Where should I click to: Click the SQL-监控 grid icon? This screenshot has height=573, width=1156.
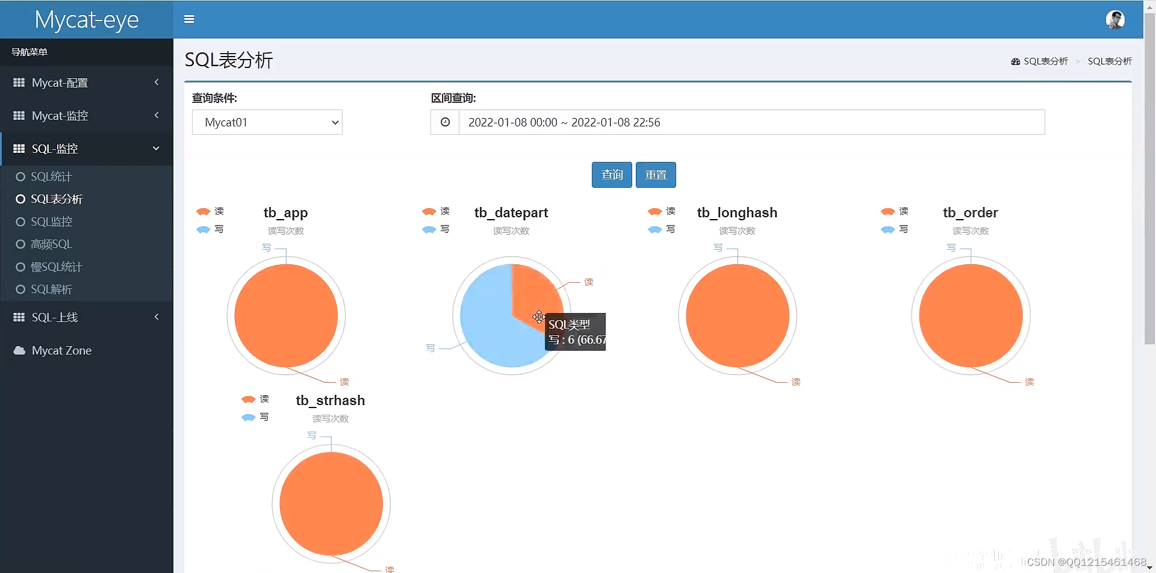(19, 149)
